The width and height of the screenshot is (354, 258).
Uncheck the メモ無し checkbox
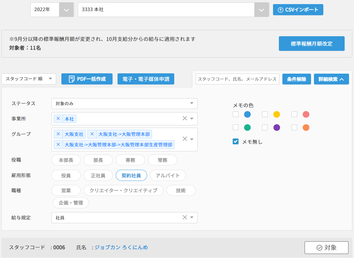236,142
